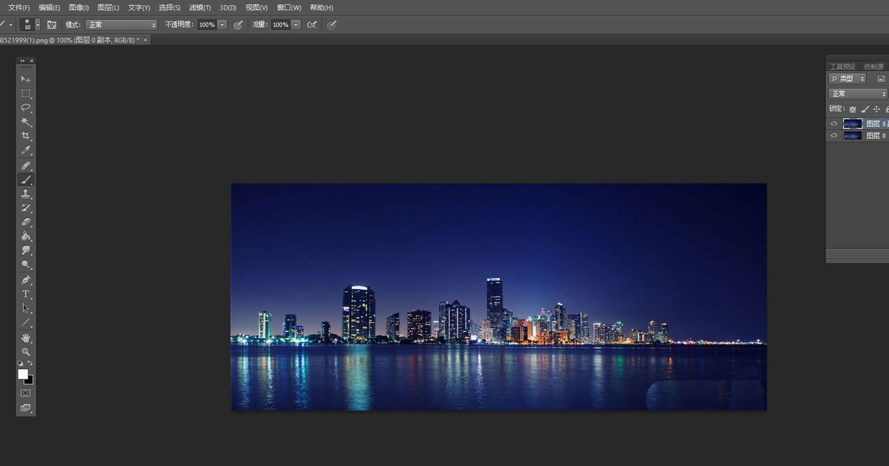Select the Magic Wand tool
This screenshot has width=889, height=466.
point(26,122)
